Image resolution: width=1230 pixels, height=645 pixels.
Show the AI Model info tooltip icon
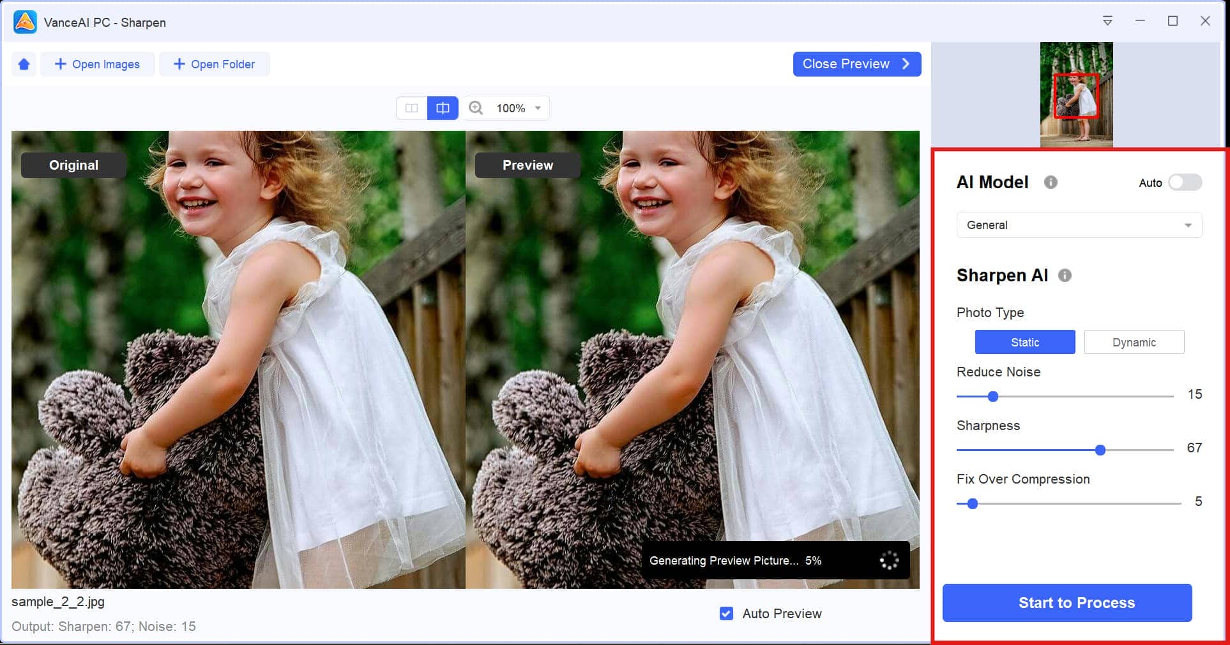click(x=1051, y=182)
